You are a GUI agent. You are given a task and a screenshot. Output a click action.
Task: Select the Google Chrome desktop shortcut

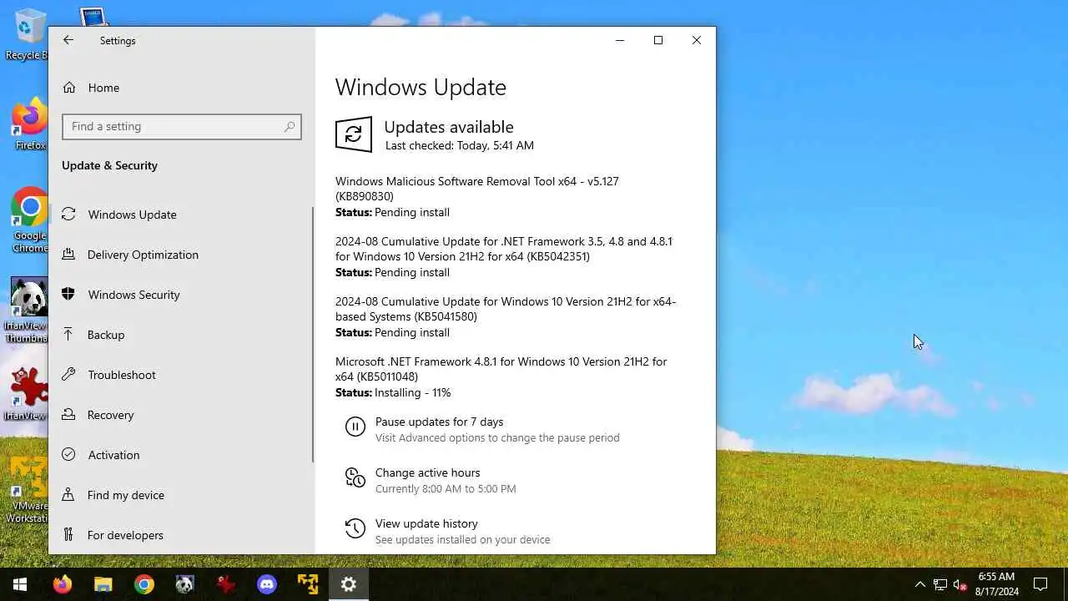[30, 220]
